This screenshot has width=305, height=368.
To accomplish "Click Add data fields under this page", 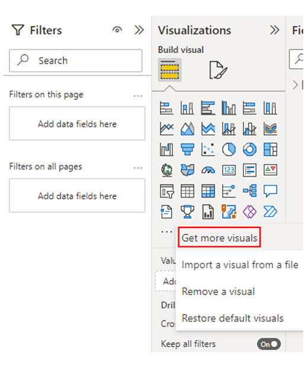I will tap(77, 123).
